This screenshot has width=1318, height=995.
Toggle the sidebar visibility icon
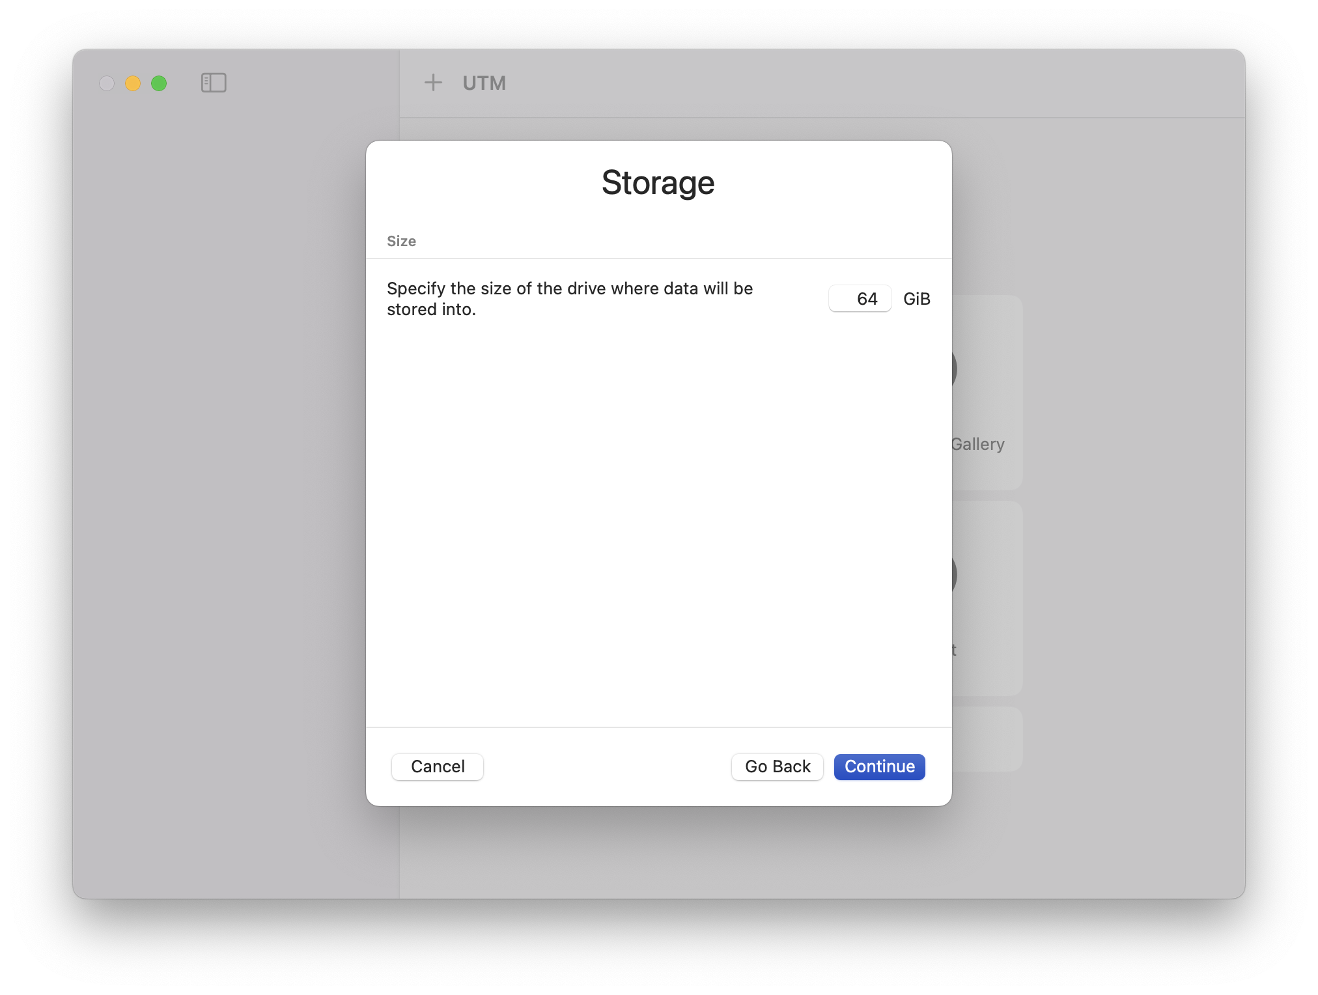214,83
